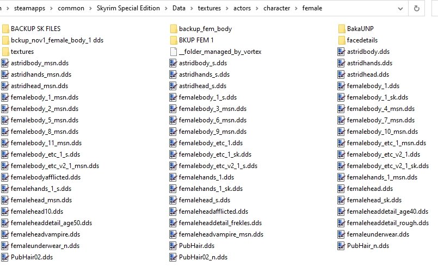The width and height of the screenshot is (438, 267).
Task: Select the file name femalebody_9_msn.dds
Action: click(213, 132)
